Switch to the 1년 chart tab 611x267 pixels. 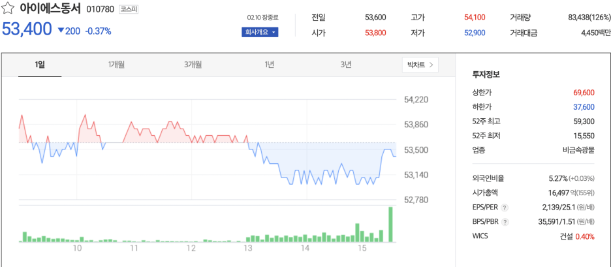(269, 65)
